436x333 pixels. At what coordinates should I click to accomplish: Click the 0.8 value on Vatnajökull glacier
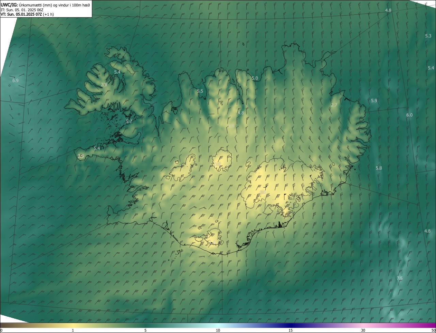[x=263, y=192]
